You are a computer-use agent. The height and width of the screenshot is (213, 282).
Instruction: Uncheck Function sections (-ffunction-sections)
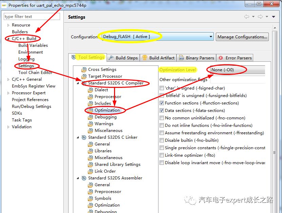coord(162,103)
